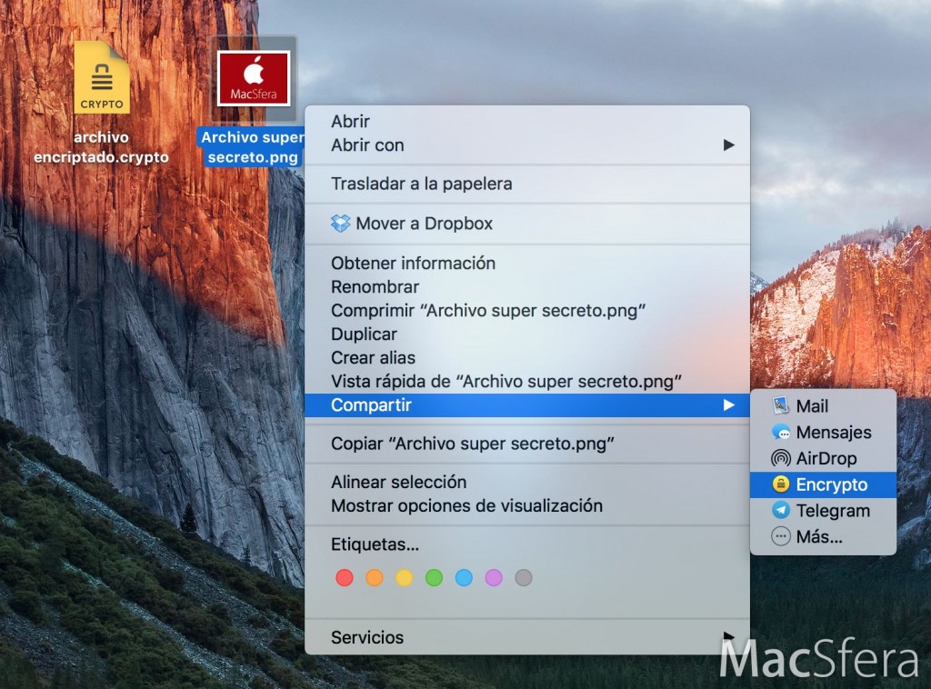This screenshot has height=689, width=931.
Task: Open the archivo encriptado.crypto file icon
Action: [101, 78]
